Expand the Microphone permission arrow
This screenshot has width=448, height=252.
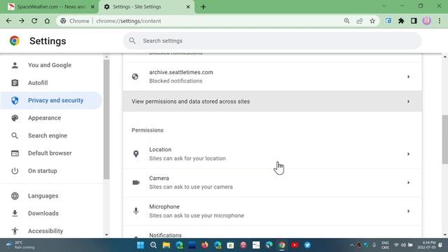tap(409, 211)
